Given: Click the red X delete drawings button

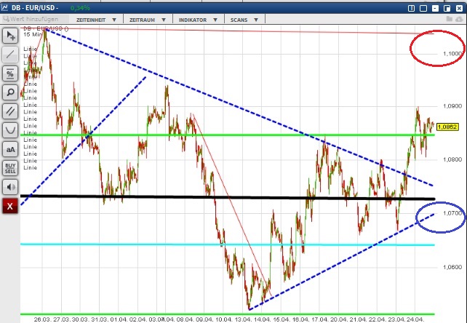Looking at the screenshot, I should [10, 206].
